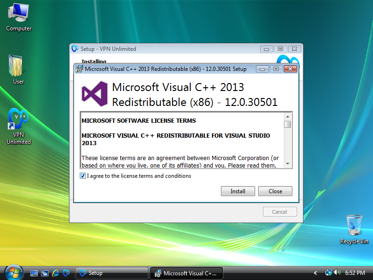This screenshot has height=280, width=373.
Task: Click the volume speaker tray icon
Action: click(337, 272)
